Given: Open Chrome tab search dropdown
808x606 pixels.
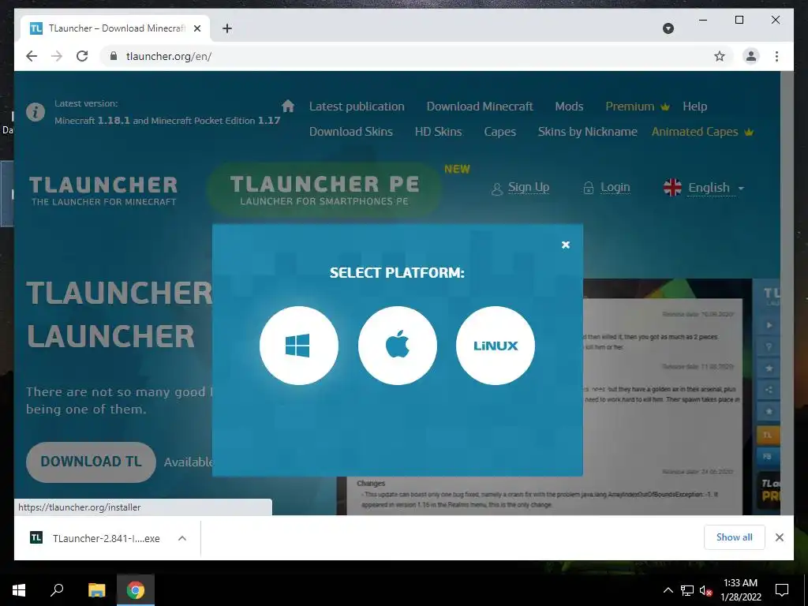Looking at the screenshot, I should [x=668, y=28].
